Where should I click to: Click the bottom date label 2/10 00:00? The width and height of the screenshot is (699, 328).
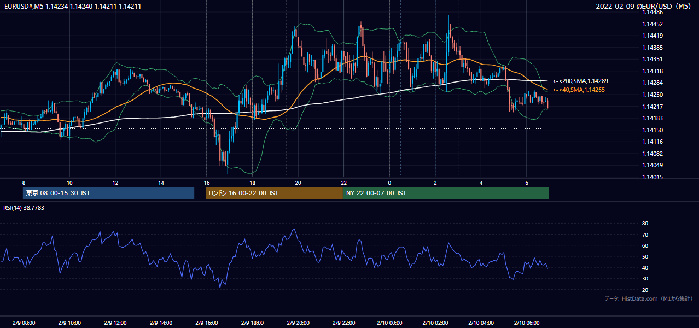(389, 323)
